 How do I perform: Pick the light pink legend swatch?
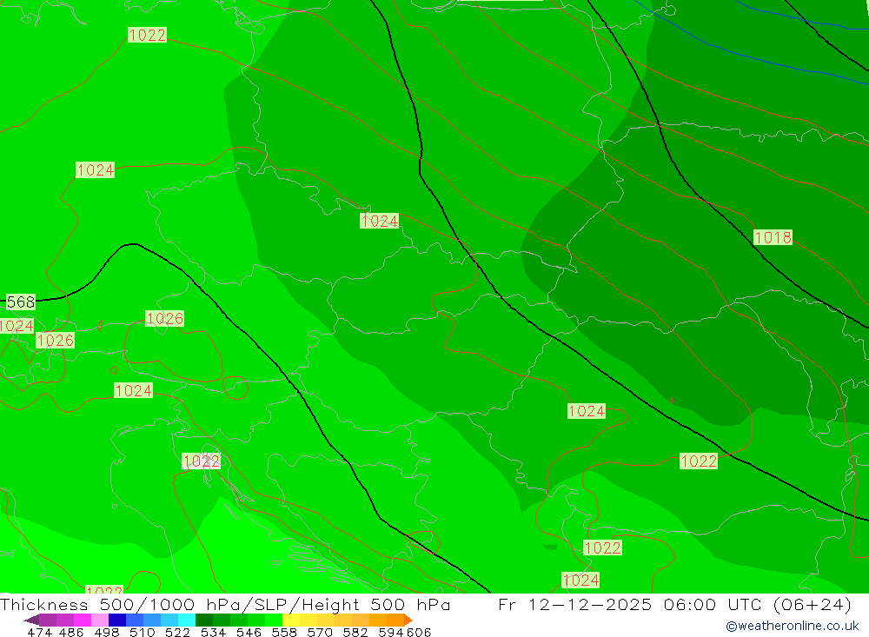pos(100,620)
